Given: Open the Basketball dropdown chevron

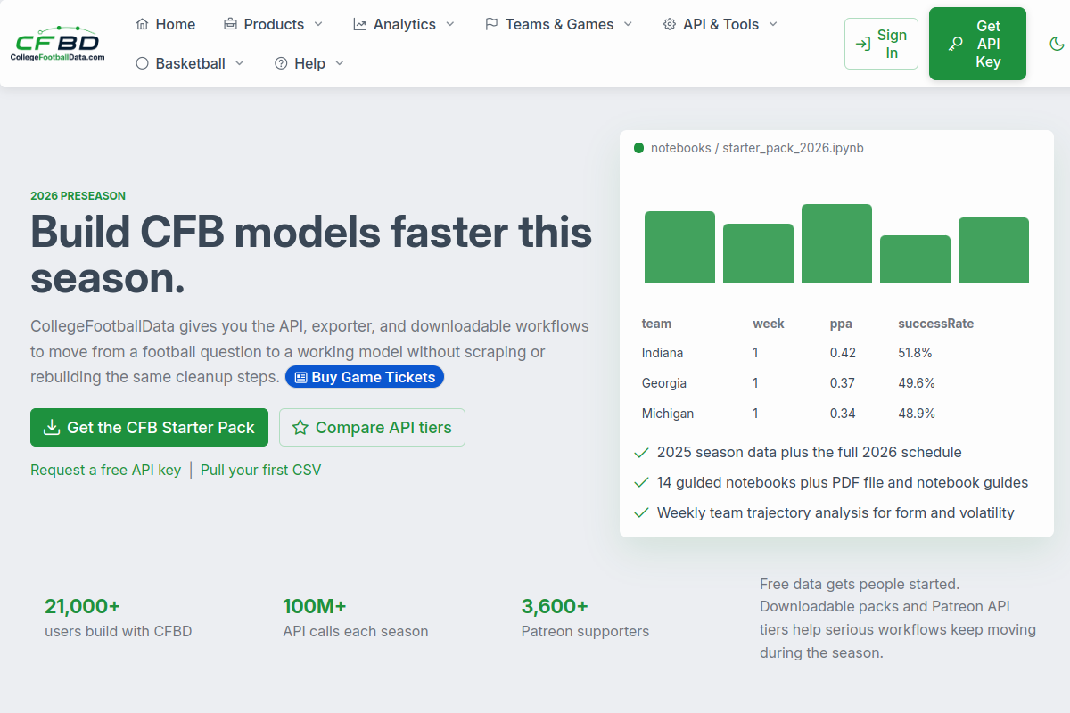Looking at the screenshot, I should 239,63.
